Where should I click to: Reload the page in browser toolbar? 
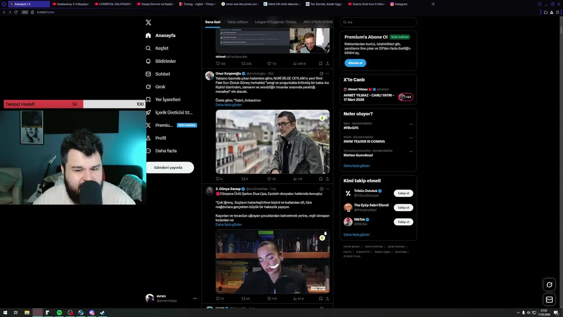16,12
